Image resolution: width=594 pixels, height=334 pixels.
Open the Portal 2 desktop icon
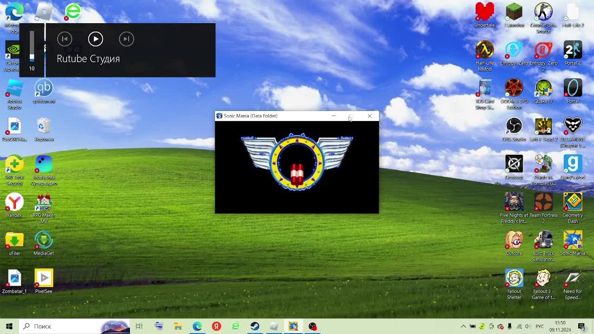tap(573, 53)
